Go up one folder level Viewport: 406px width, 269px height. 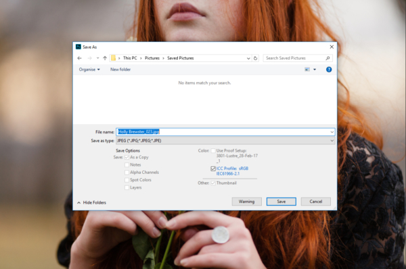click(x=105, y=58)
